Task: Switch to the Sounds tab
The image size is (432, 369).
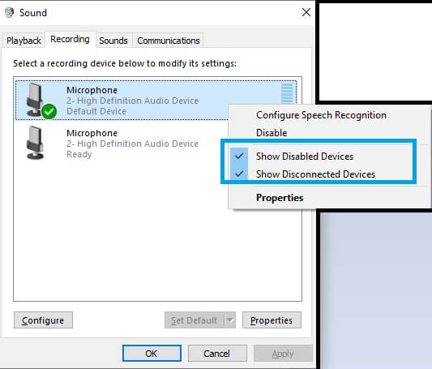Action: 113,41
